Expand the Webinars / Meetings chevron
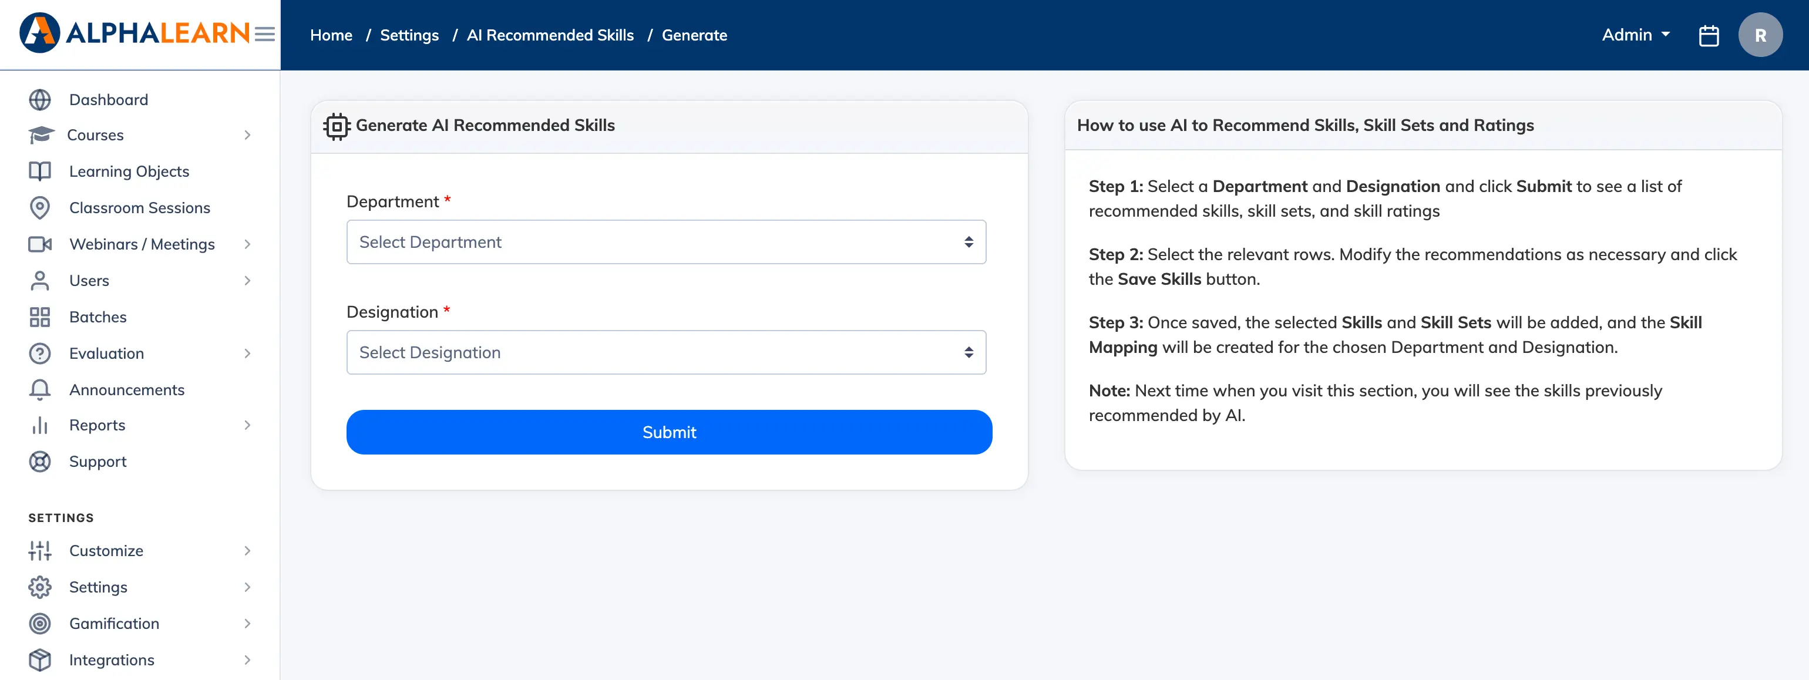The height and width of the screenshot is (680, 1809). point(247,244)
